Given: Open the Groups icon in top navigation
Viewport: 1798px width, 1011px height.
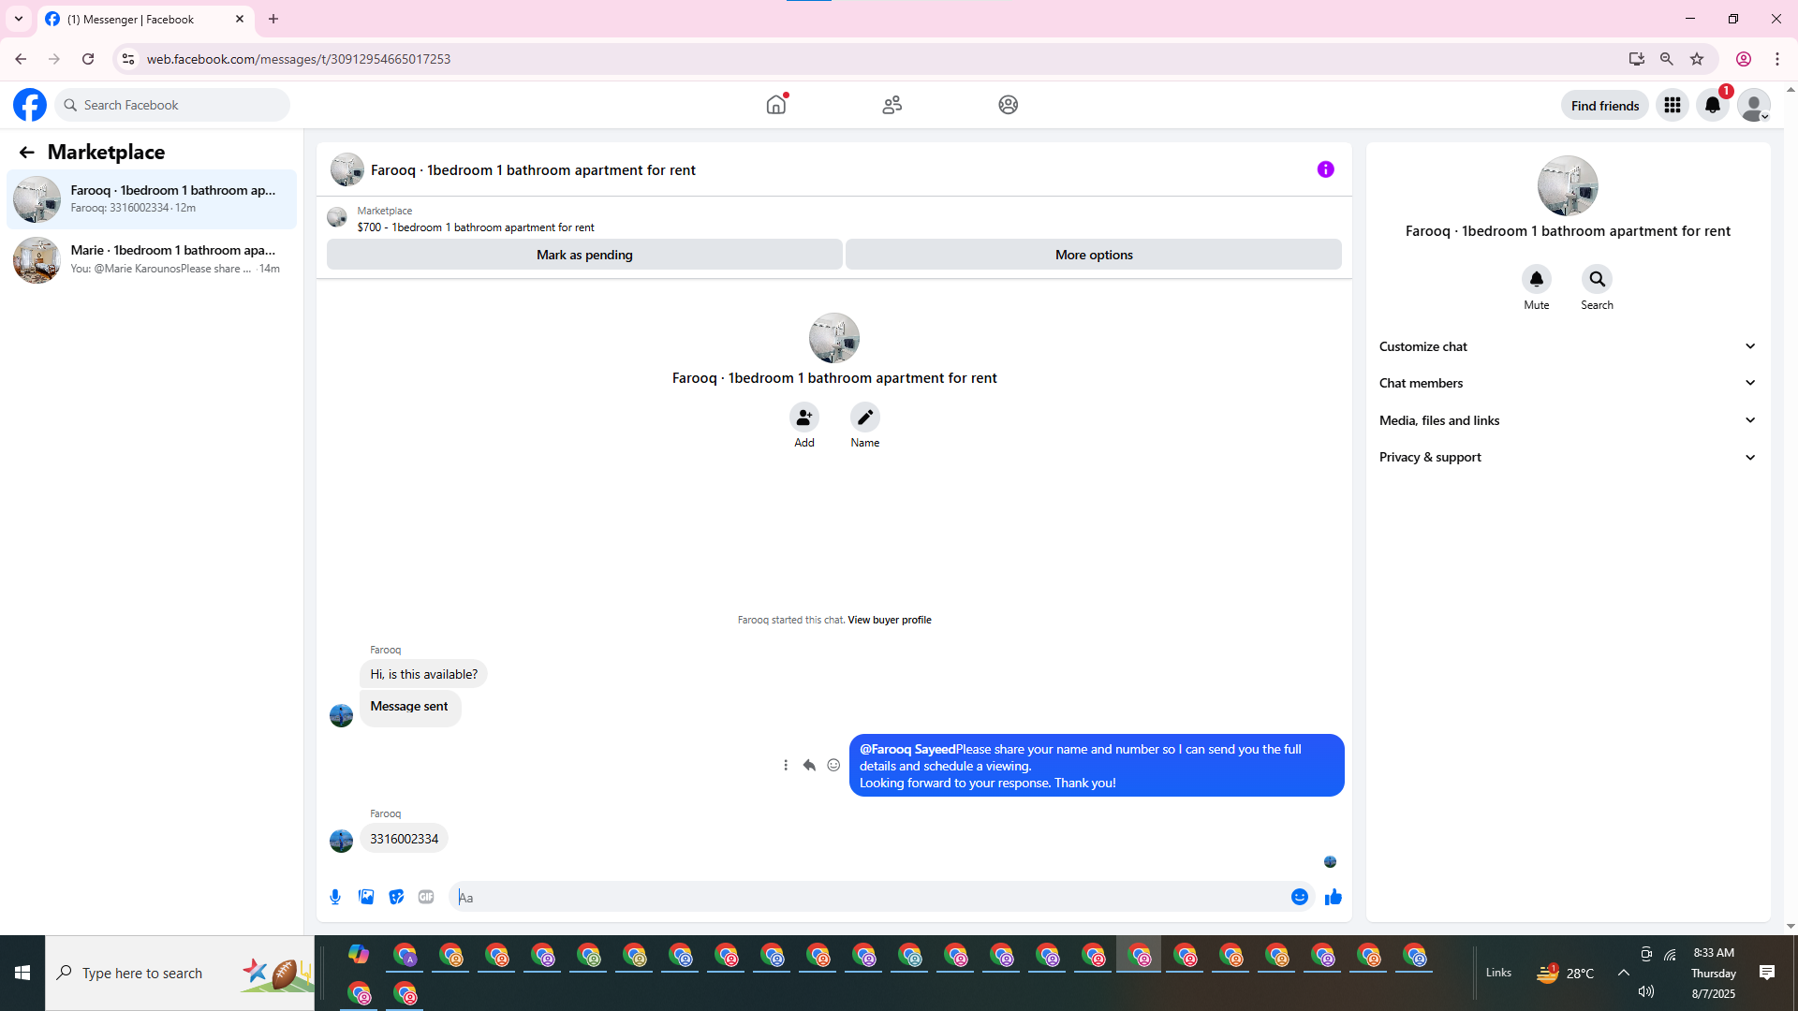Looking at the screenshot, I should click(1009, 105).
